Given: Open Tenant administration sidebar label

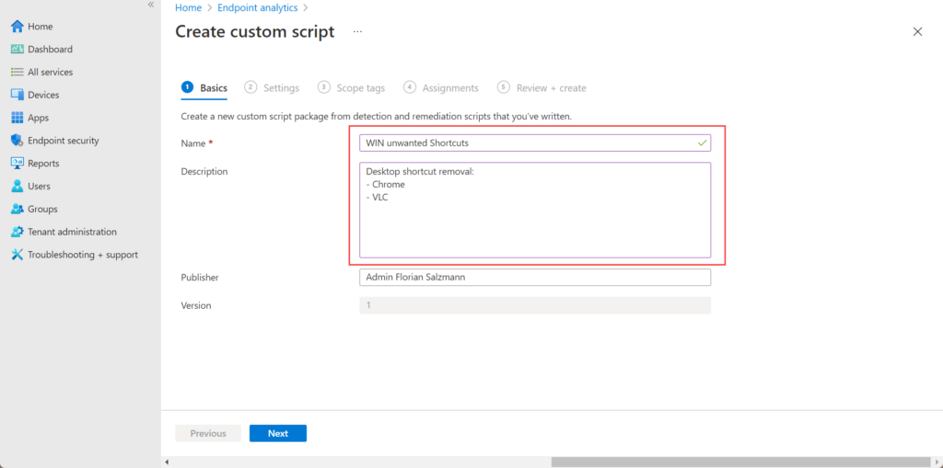Looking at the screenshot, I should [x=72, y=232].
